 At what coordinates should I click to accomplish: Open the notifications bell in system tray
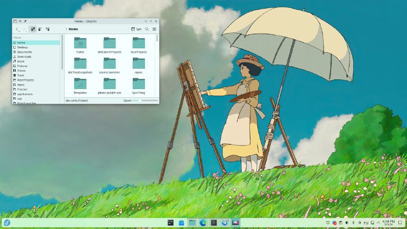pos(328,223)
